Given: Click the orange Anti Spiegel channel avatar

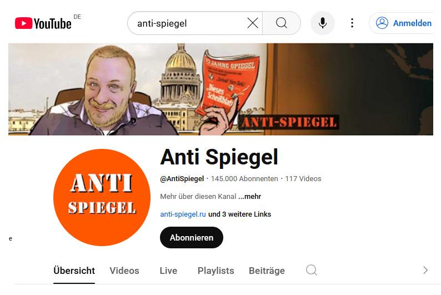Looking at the screenshot, I should tap(102, 197).
